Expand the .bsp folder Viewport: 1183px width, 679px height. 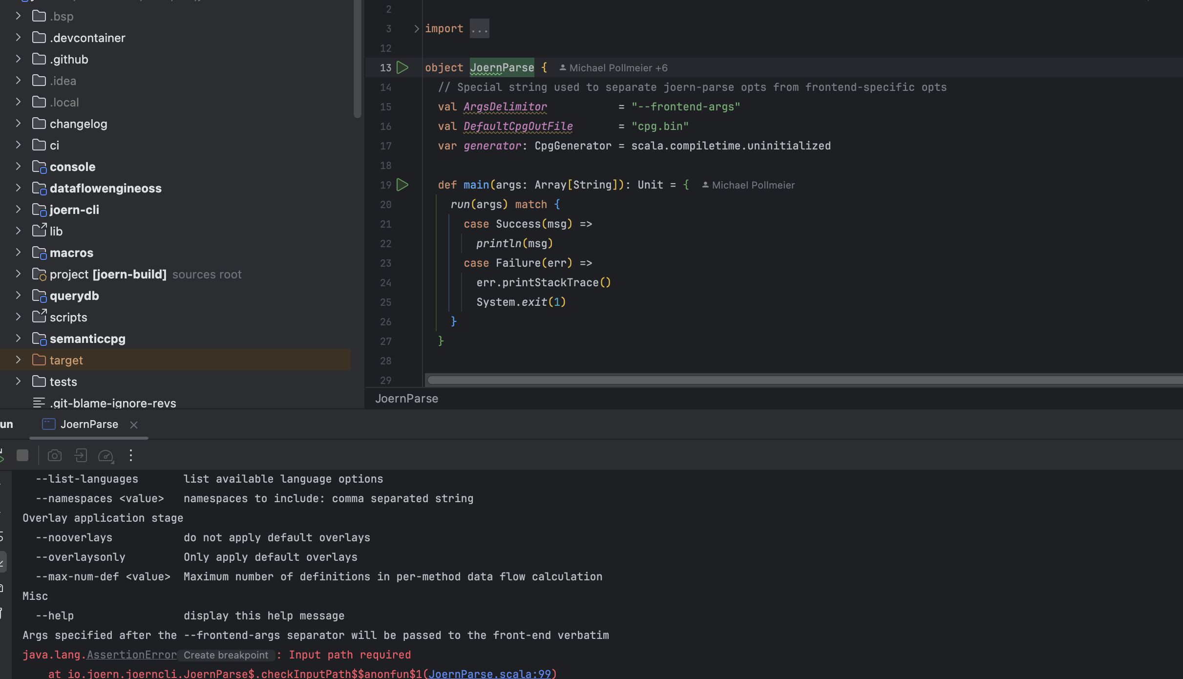point(18,16)
